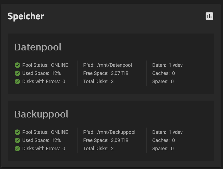The height and width of the screenshot is (169, 223).
Task: Click Backuppool Spares count
Action: point(172,149)
